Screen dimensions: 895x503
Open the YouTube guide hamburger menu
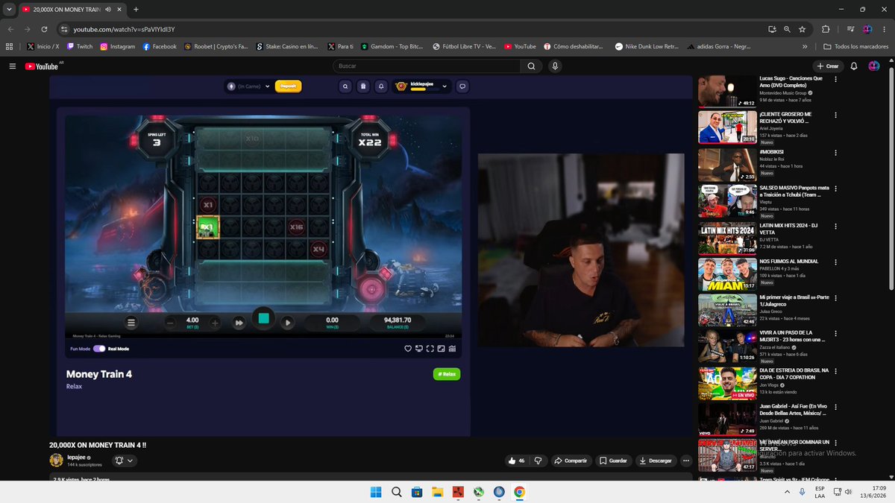pos(12,66)
